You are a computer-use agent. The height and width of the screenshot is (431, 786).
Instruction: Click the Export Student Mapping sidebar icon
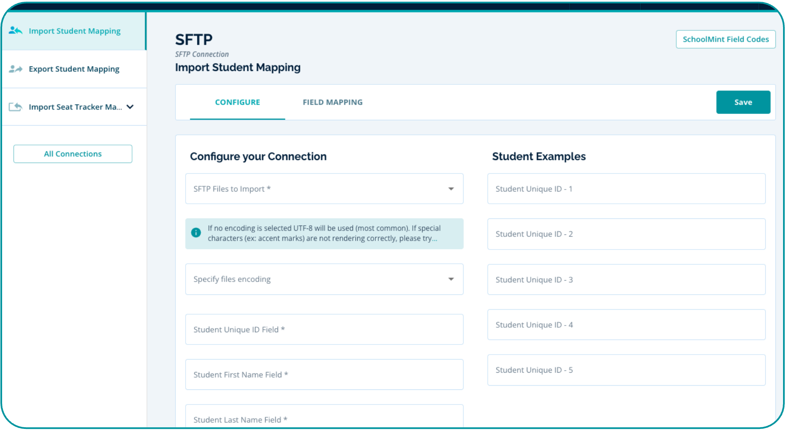(x=16, y=69)
